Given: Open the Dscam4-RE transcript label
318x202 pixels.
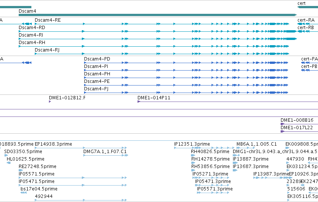Looking at the screenshot, I should click(x=48, y=20).
